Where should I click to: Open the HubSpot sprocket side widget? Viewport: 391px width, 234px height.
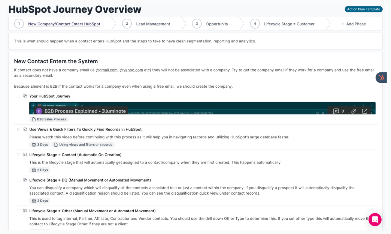[x=382, y=78]
